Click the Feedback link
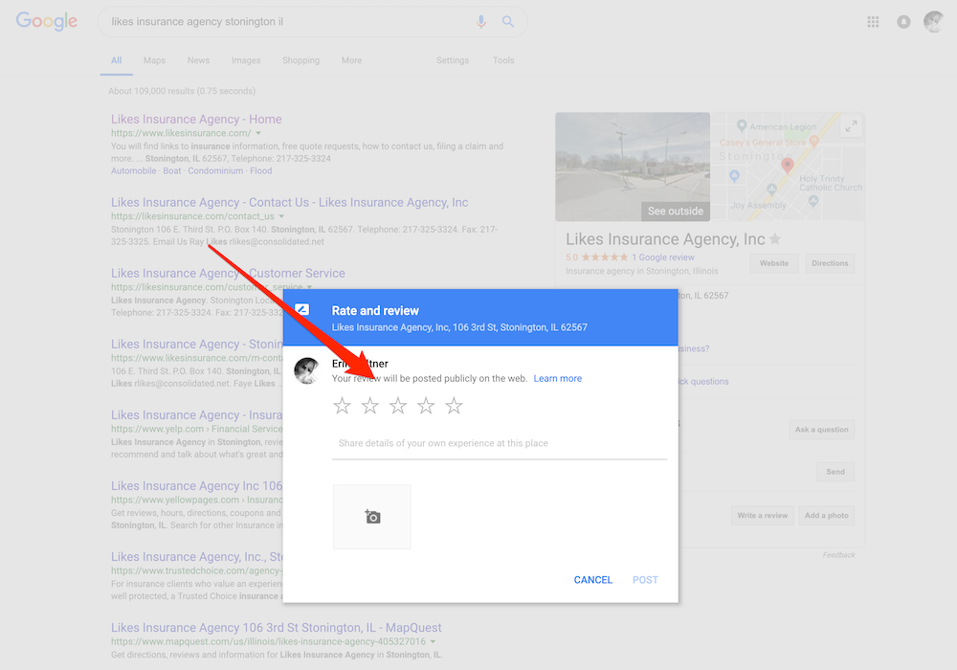 tap(838, 555)
